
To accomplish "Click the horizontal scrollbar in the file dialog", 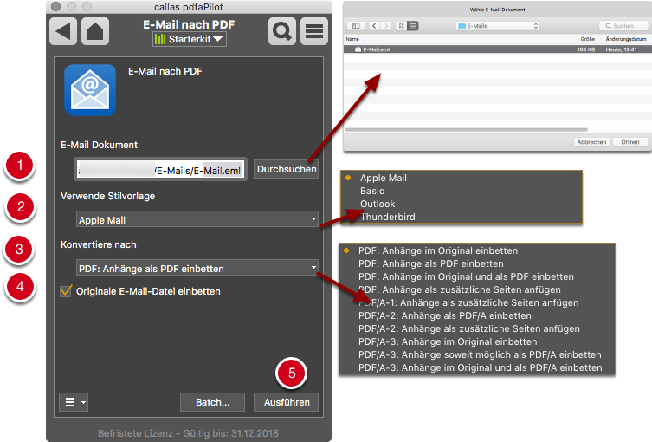I will (x=466, y=130).
